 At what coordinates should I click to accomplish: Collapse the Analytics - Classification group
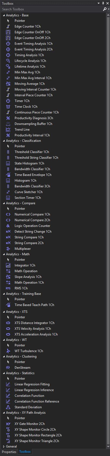click(4, 141)
